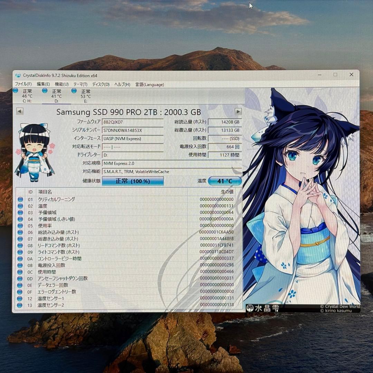Open the ファイル(F) menu
The height and width of the screenshot is (373, 373).
click(23, 84)
